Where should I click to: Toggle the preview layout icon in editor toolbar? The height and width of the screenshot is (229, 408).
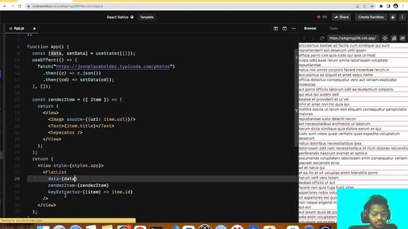coord(285,29)
